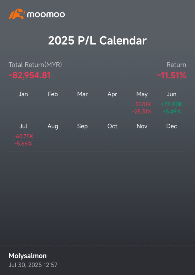Select the Sep month cell
This screenshot has width=195, height=275.
point(82,135)
